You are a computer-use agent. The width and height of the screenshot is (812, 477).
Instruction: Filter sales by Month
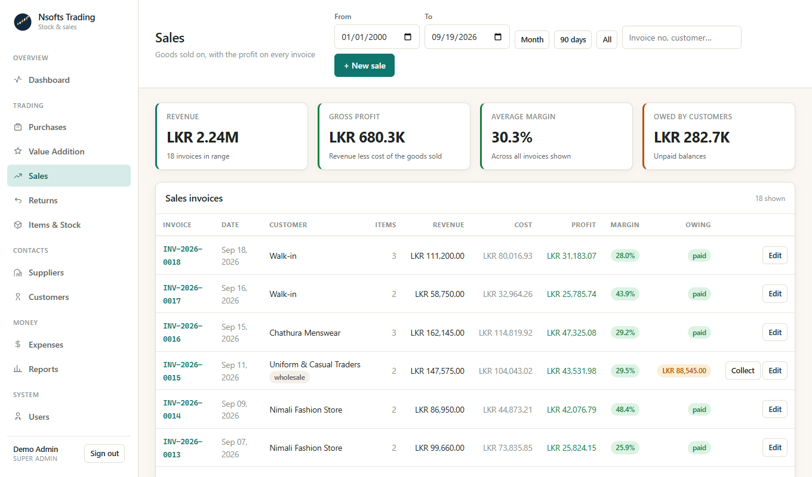tap(532, 39)
